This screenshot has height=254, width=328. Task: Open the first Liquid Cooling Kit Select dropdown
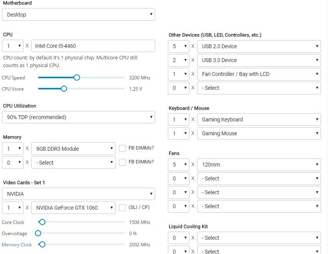(259, 238)
